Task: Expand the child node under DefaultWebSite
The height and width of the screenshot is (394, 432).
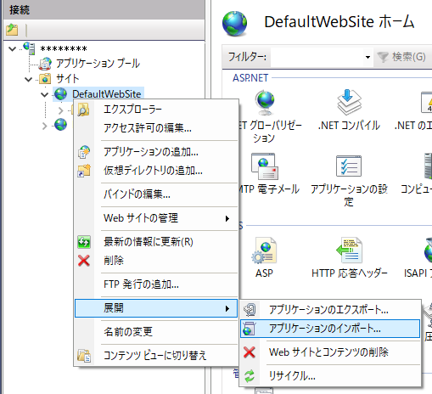Action: 60,110
